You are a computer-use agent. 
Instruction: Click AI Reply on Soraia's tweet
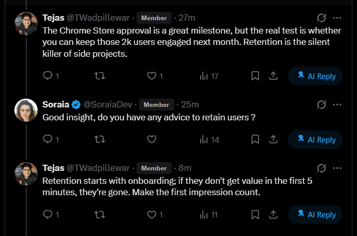(316, 139)
